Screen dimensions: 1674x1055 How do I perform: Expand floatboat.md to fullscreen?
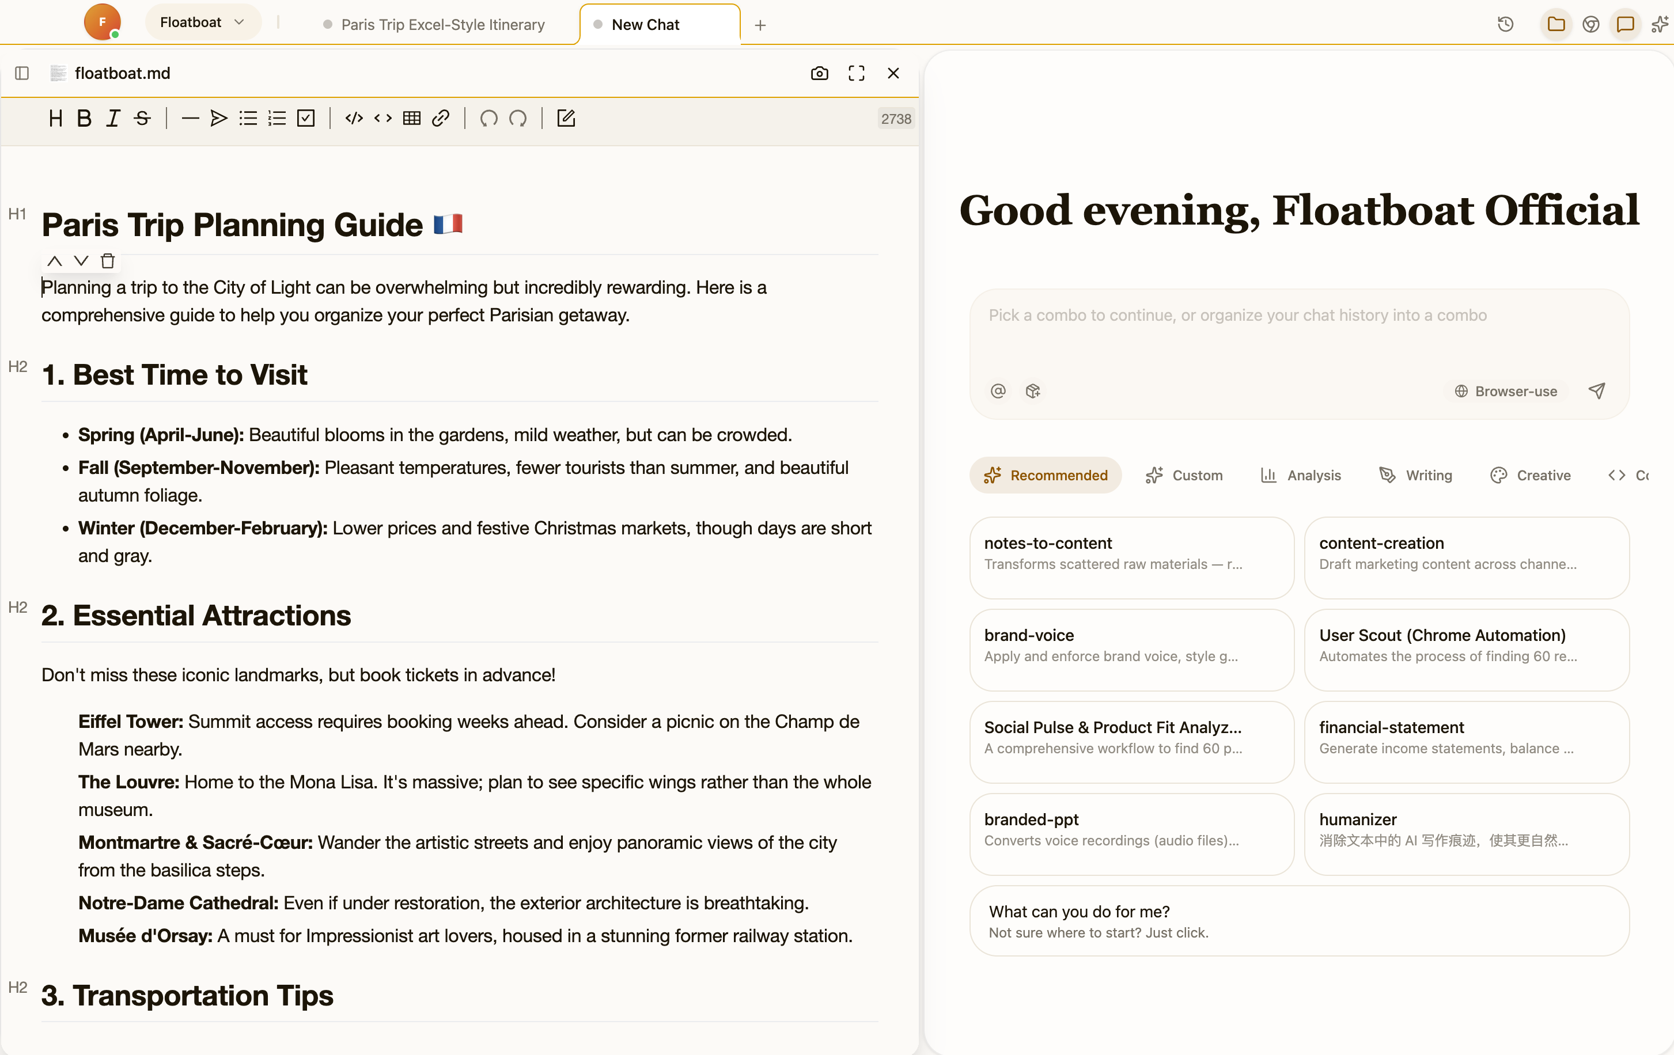pyautogui.click(x=857, y=73)
